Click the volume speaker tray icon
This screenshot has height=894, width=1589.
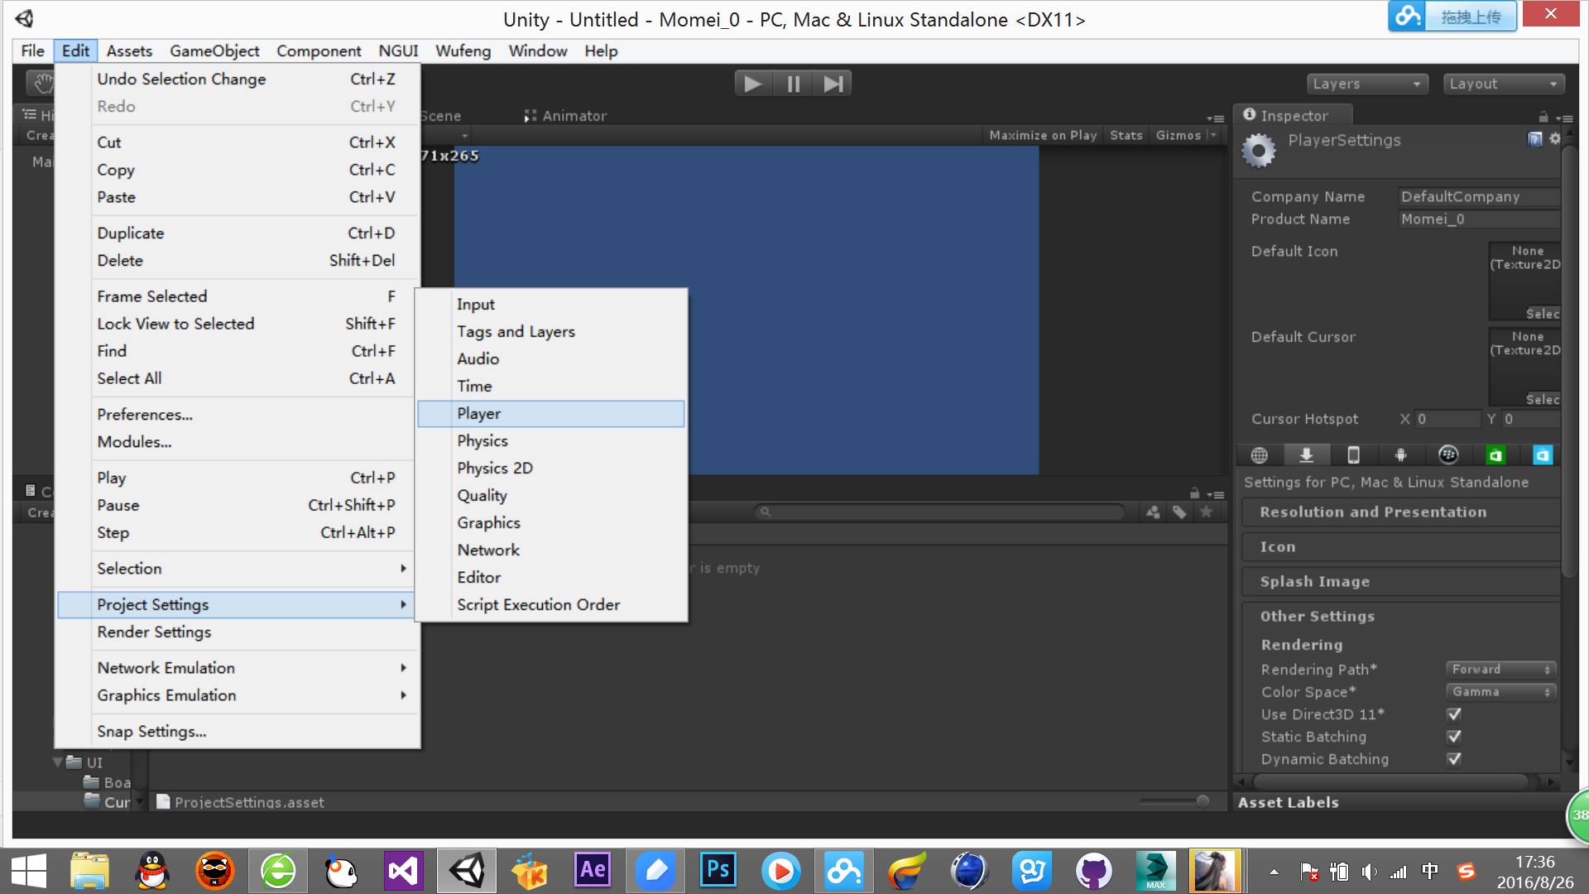1369,872
